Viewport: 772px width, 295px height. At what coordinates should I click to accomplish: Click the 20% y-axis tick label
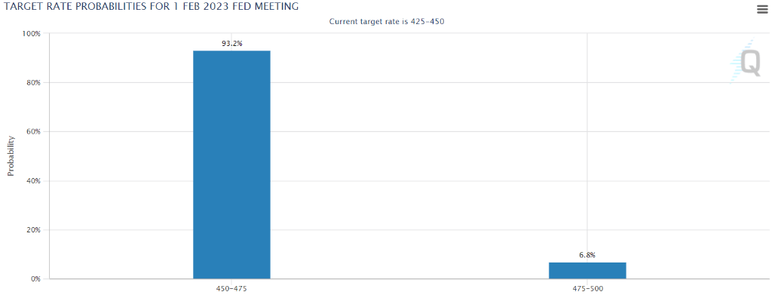pos(34,230)
